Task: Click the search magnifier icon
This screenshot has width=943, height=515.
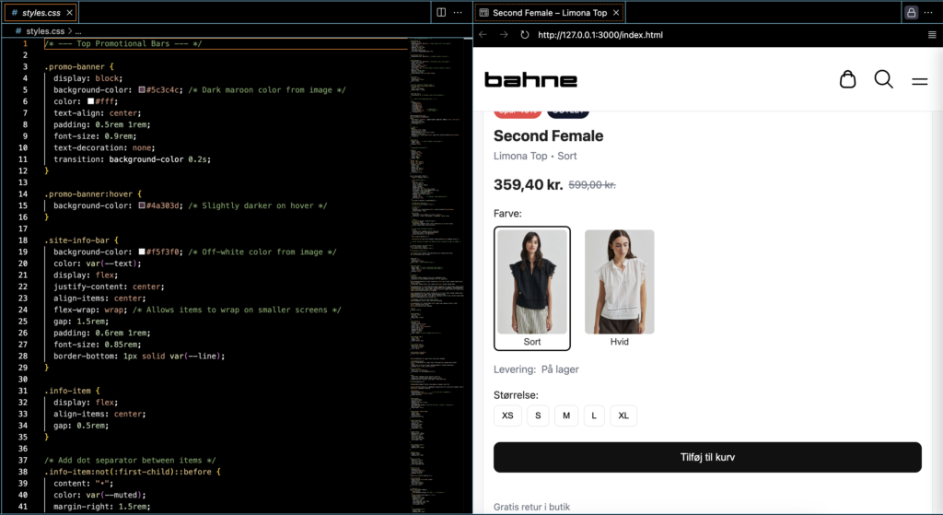Action: [883, 79]
